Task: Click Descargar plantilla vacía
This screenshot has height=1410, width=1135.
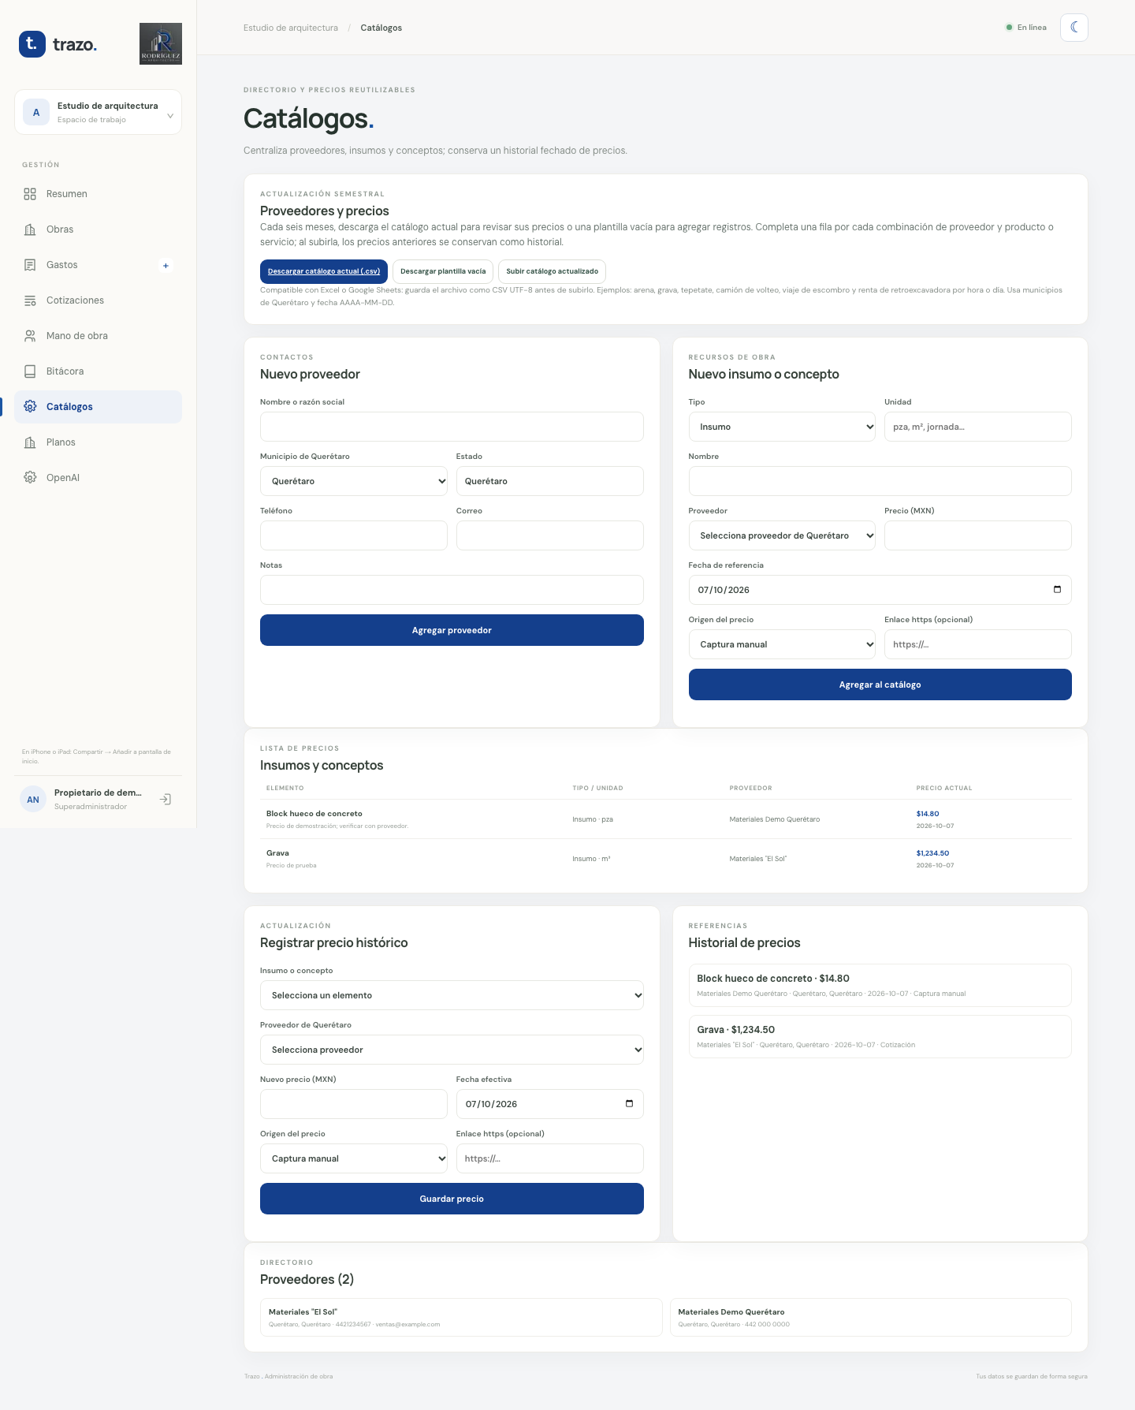Action: click(x=443, y=271)
